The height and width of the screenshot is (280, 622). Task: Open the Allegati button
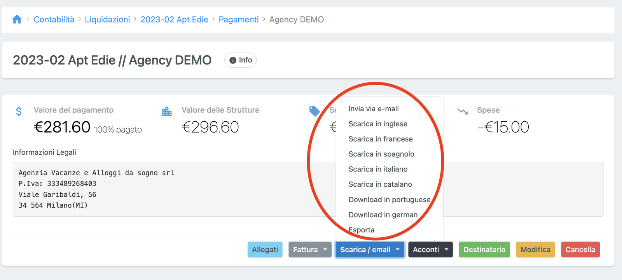point(265,250)
